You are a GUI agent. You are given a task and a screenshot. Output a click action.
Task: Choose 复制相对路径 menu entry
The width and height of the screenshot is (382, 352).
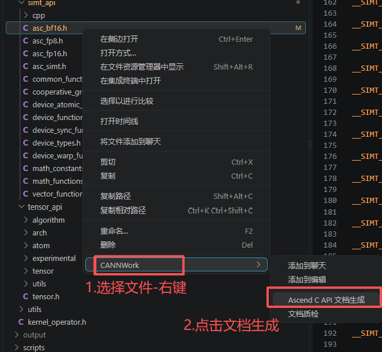click(x=176, y=211)
